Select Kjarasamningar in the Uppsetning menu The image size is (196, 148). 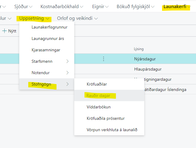pyautogui.click(x=46, y=50)
